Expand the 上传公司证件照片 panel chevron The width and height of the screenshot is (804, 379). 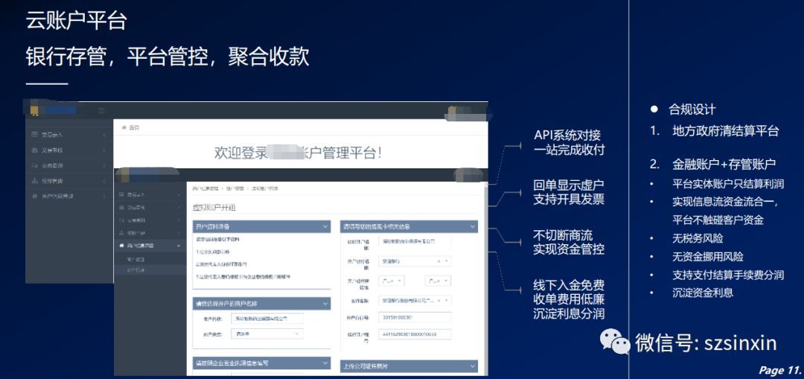tap(472, 366)
